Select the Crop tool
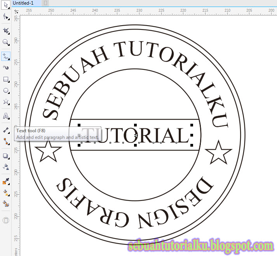277x256 pixels. (x=6, y=31)
